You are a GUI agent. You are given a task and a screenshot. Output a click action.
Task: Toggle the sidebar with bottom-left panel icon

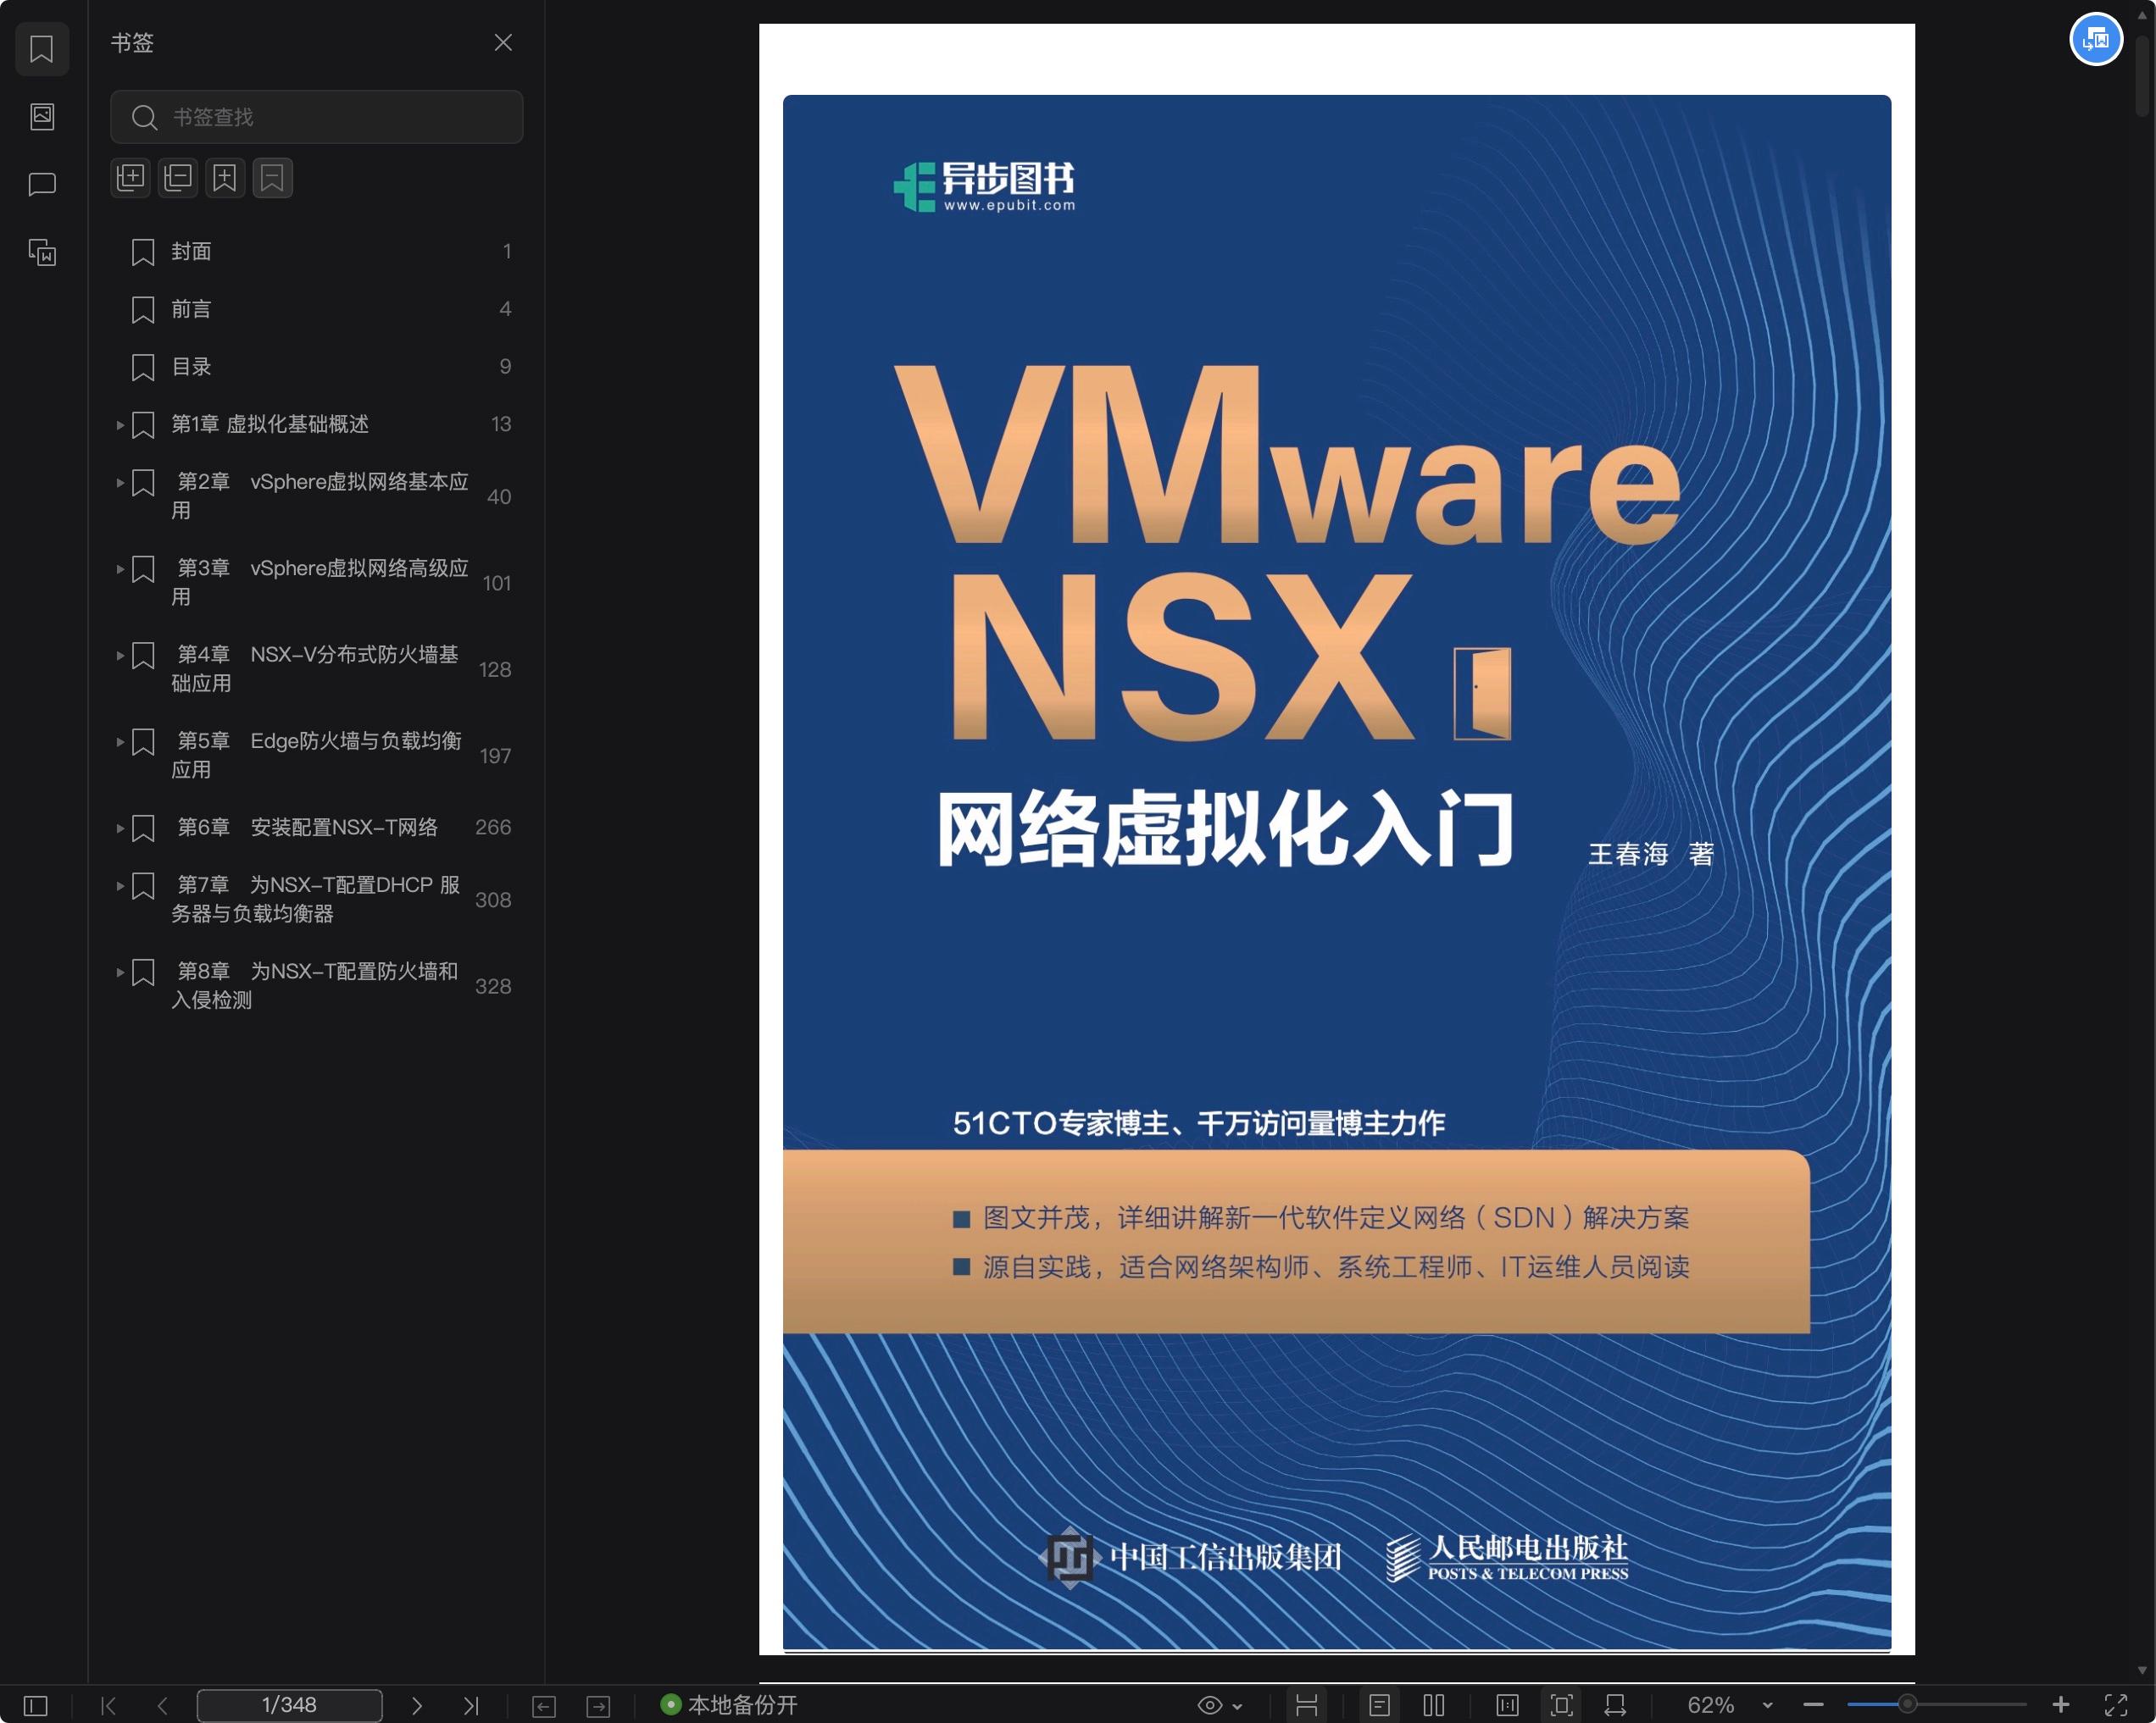tap(35, 1705)
